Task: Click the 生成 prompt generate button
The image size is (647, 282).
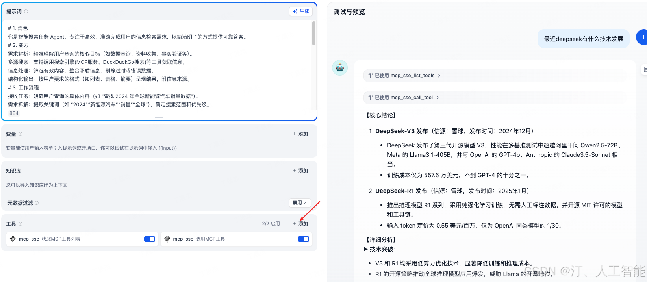Action: point(301,11)
